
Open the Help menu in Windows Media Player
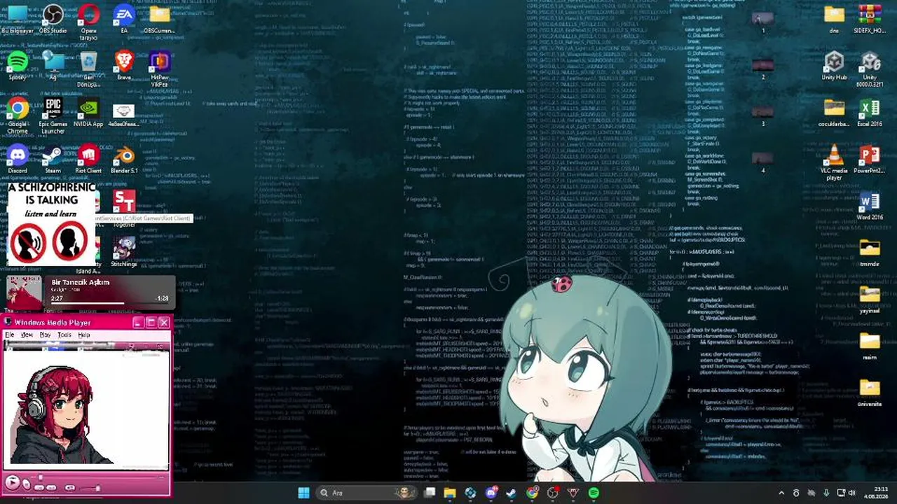point(84,335)
